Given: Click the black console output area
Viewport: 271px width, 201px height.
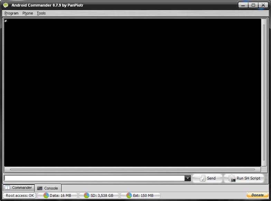Looking at the screenshot, I should tap(132, 93).
